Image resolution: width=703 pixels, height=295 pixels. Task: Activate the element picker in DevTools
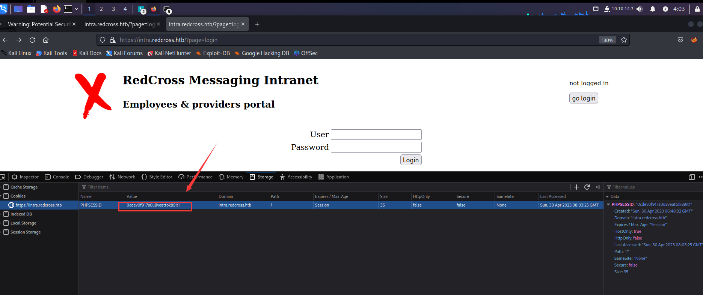(x=3, y=177)
